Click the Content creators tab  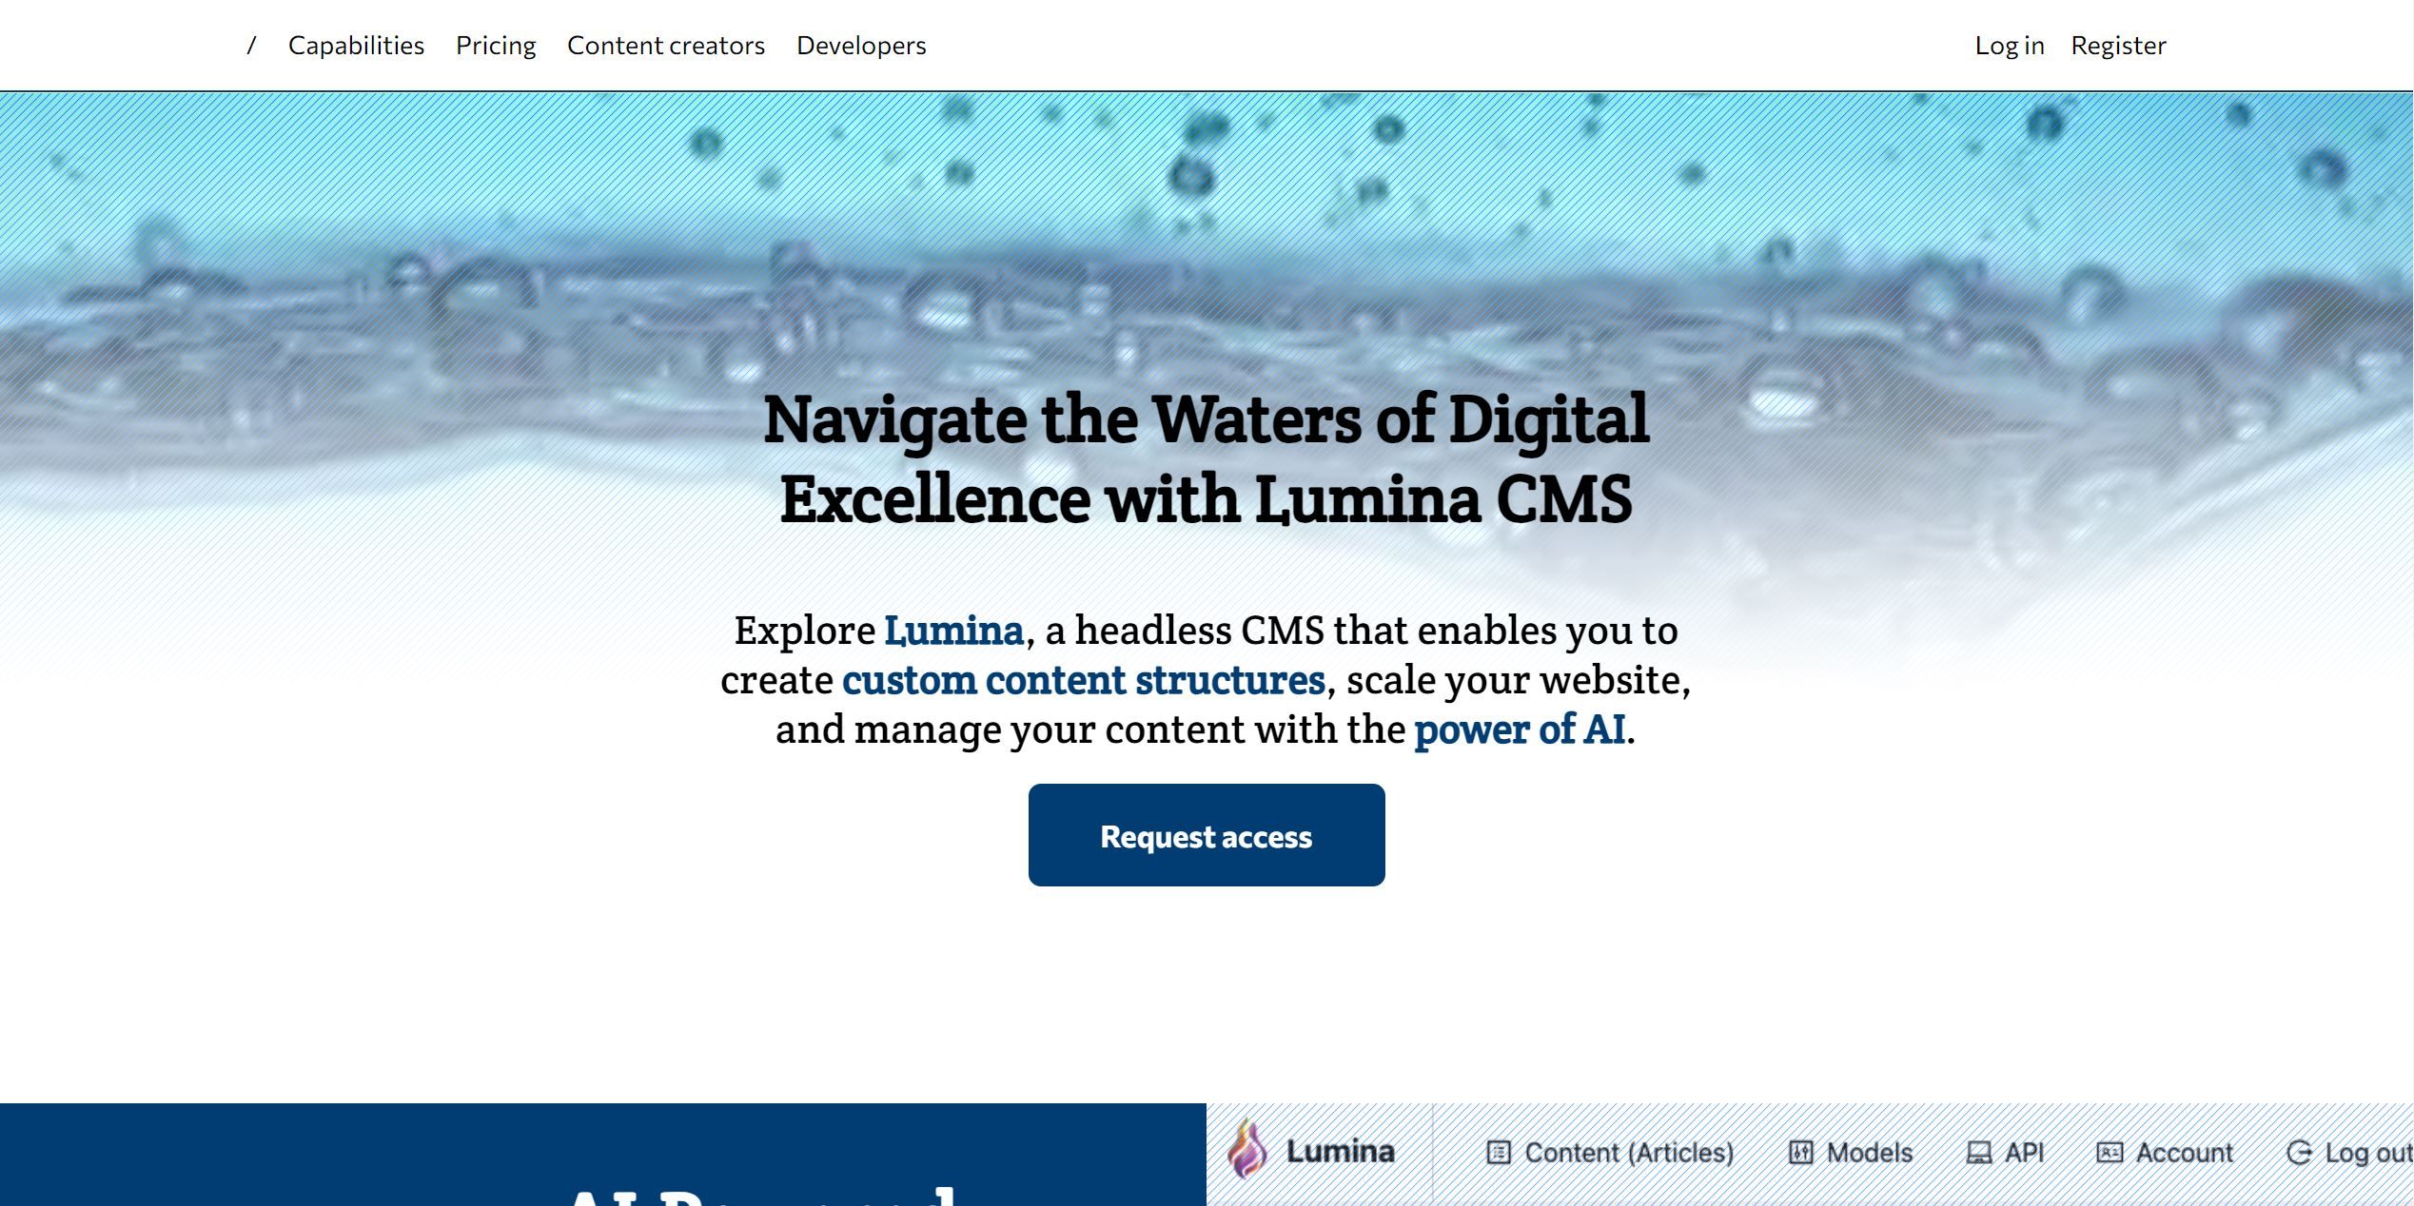665,43
